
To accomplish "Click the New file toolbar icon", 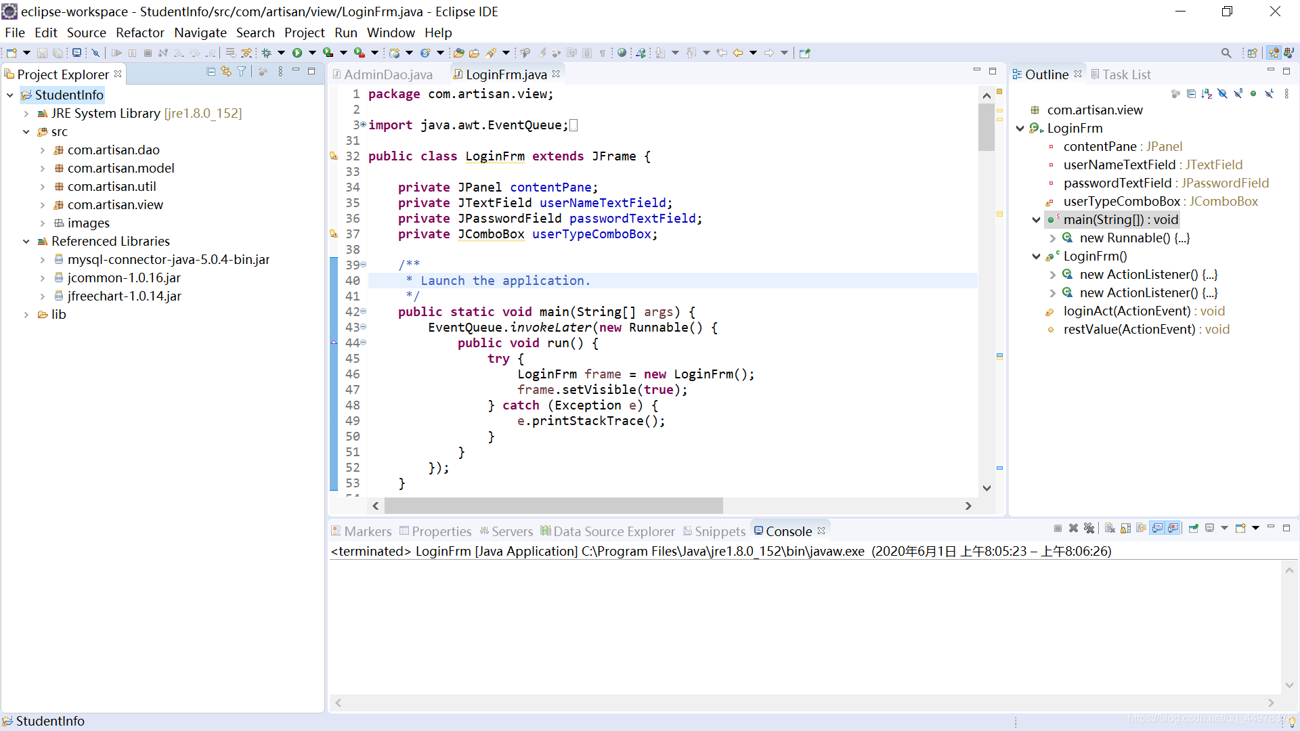I will click(12, 53).
